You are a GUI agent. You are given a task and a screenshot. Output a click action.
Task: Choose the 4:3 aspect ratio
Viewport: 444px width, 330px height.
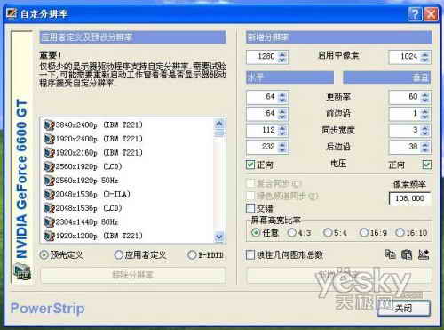click(292, 233)
